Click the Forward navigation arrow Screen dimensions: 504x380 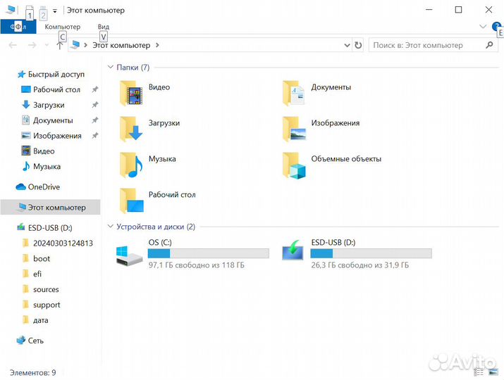pyautogui.click(x=32, y=45)
